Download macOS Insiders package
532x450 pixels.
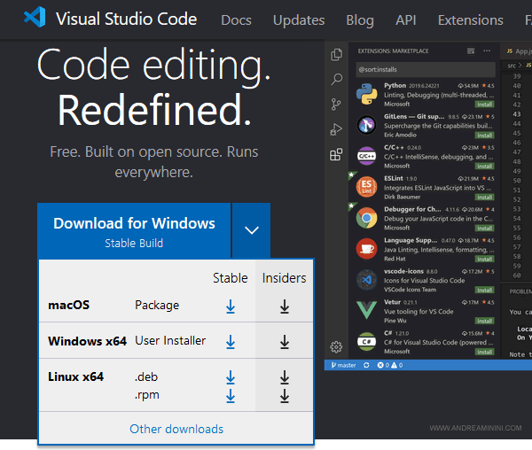285,306
